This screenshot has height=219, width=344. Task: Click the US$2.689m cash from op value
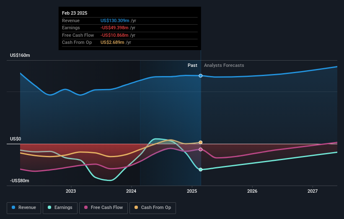point(112,43)
